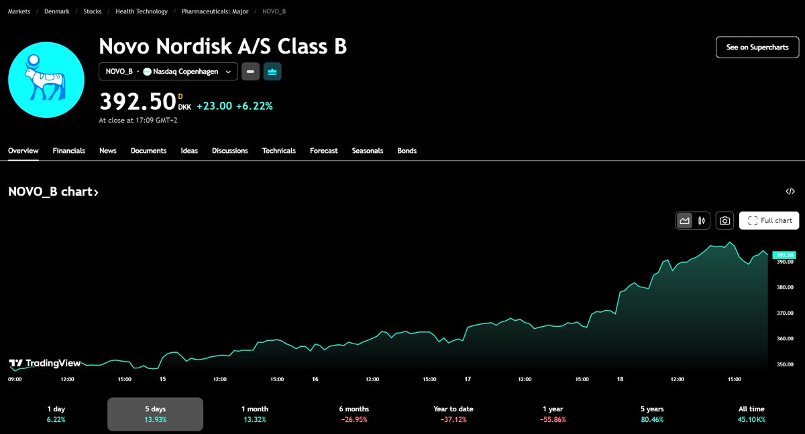Open the embed code icon
This screenshot has height=434, width=805.
(x=790, y=192)
